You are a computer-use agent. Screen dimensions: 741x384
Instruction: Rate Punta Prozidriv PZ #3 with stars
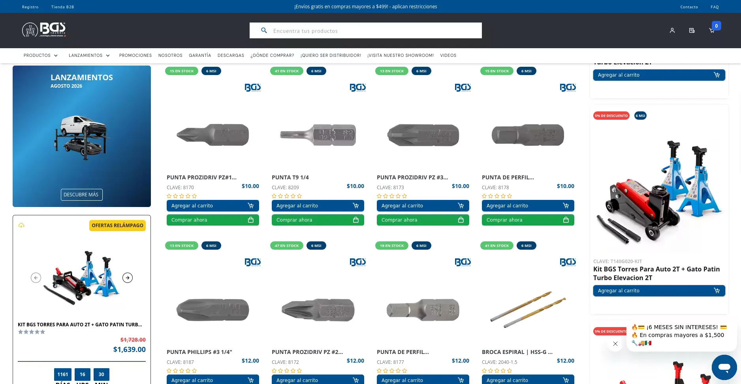[392, 196]
